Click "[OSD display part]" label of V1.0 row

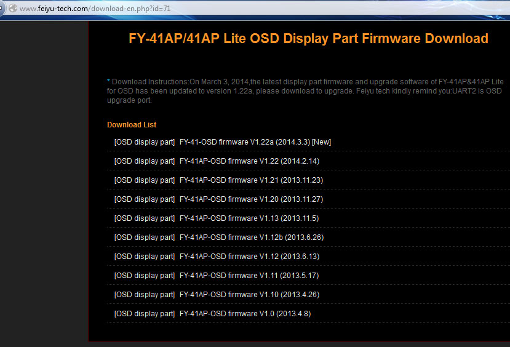tap(145, 314)
